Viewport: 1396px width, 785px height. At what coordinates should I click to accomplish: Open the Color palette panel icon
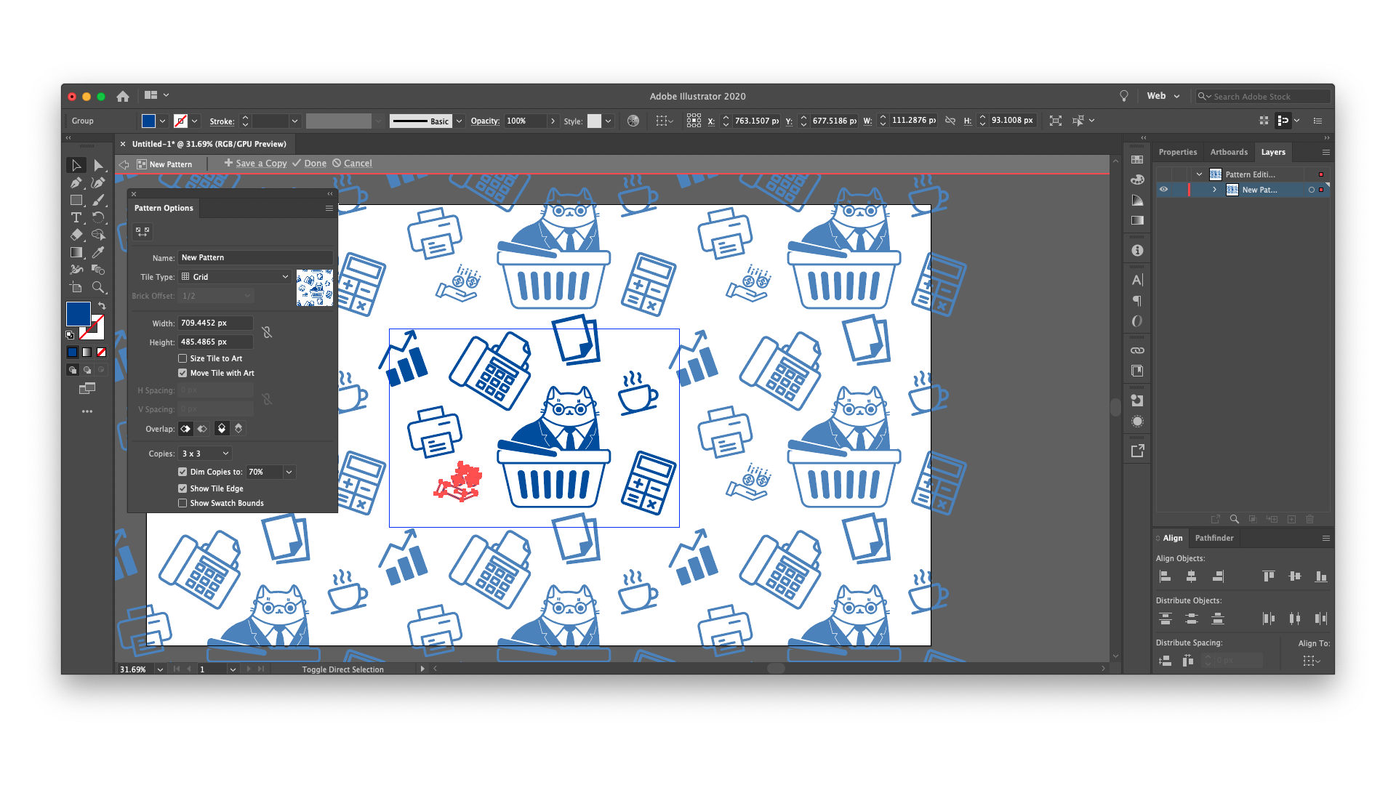click(x=1137, y=180)
